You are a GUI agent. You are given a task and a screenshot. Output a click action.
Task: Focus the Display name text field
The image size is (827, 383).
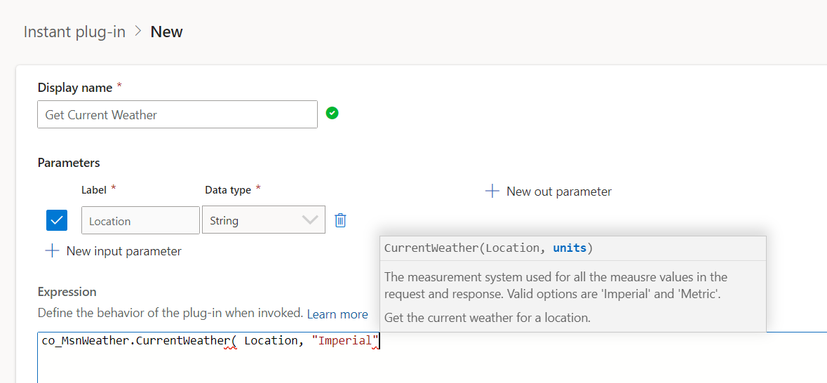coord(177,115)
